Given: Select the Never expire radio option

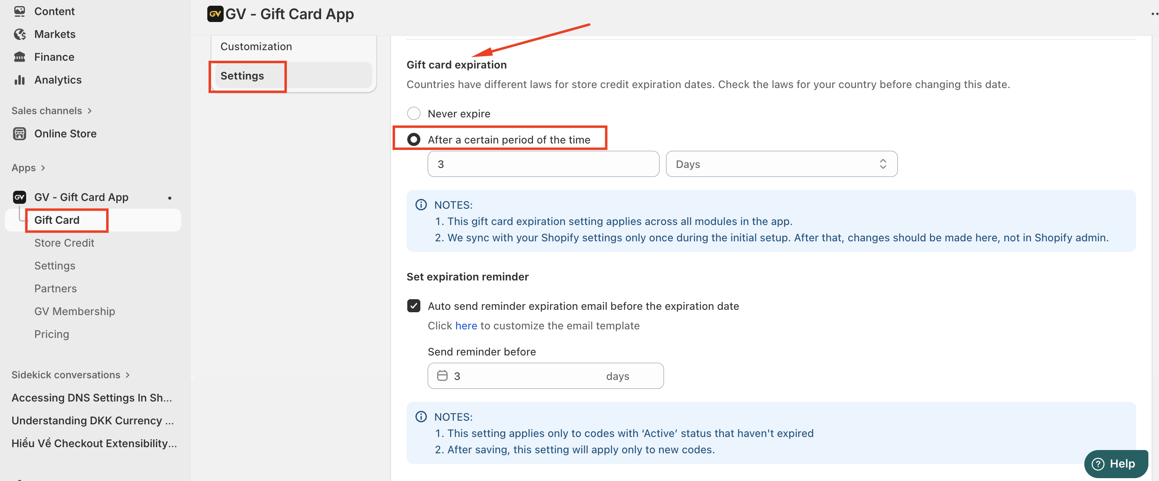Looking at the screenshot, I should 413,113.
